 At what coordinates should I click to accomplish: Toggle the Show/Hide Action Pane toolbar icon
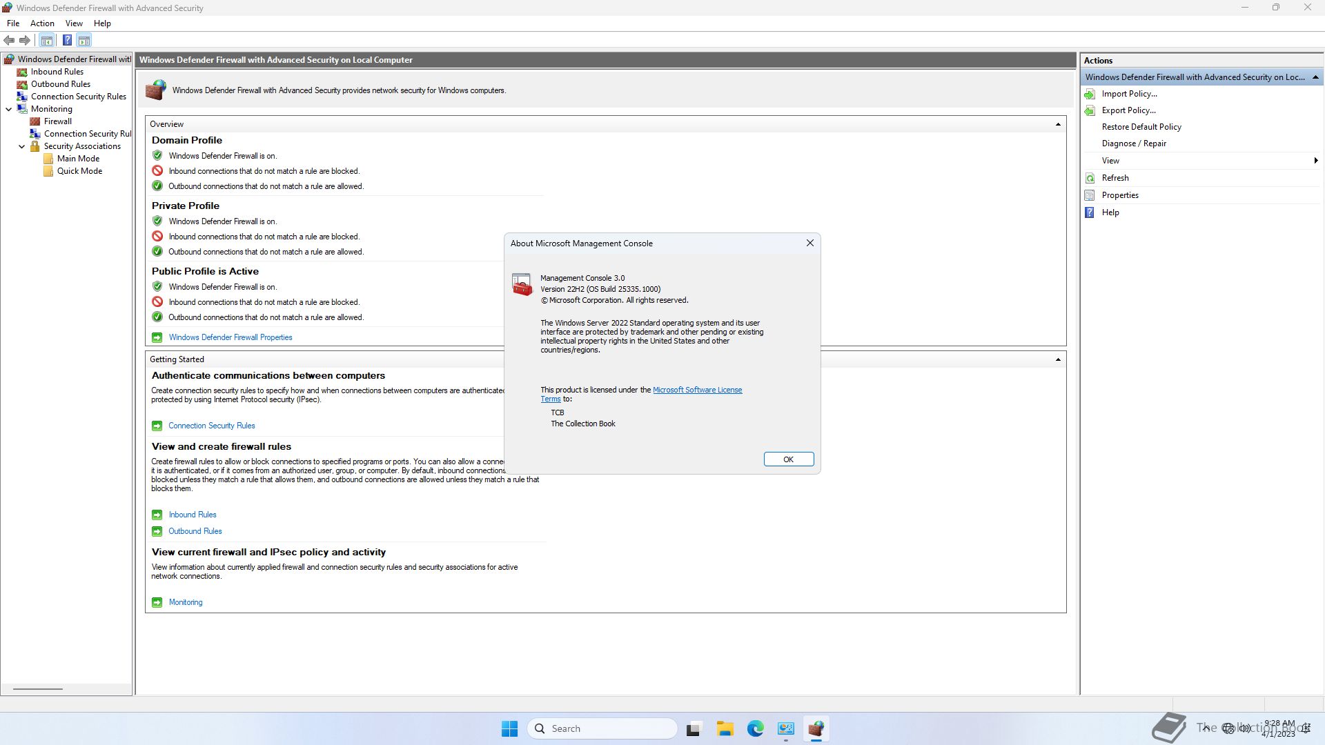84,40
